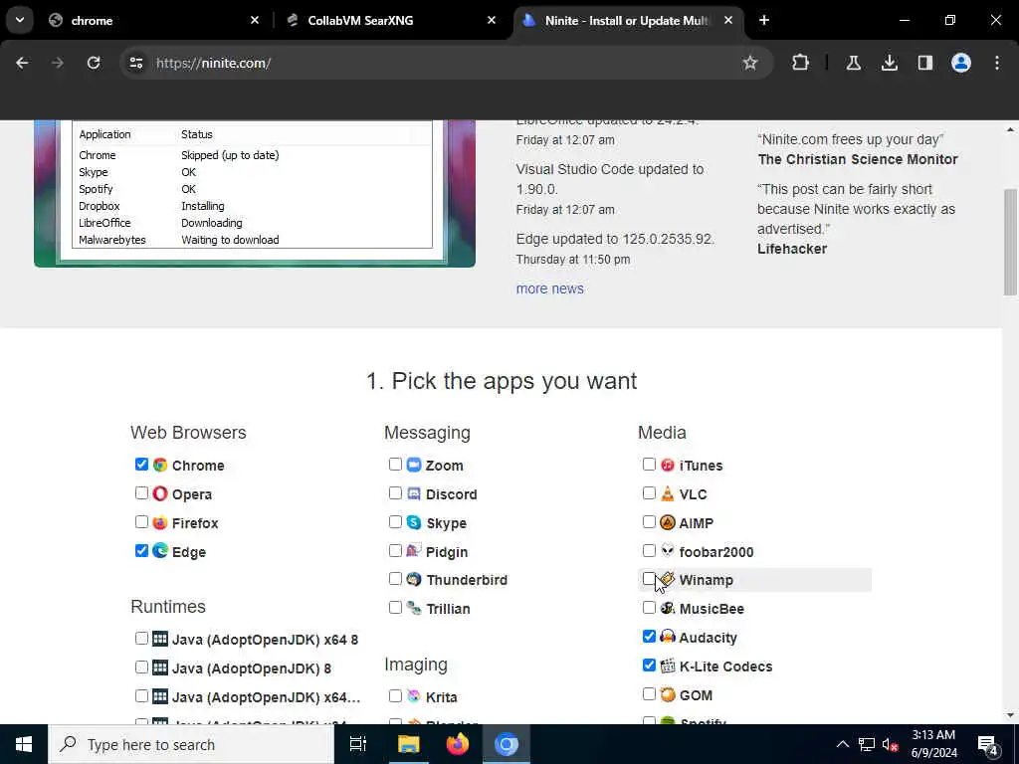Toggle the Chrome side panel icon
The height and width of the screenshot is (764, 1019).
tap(924, 63)
